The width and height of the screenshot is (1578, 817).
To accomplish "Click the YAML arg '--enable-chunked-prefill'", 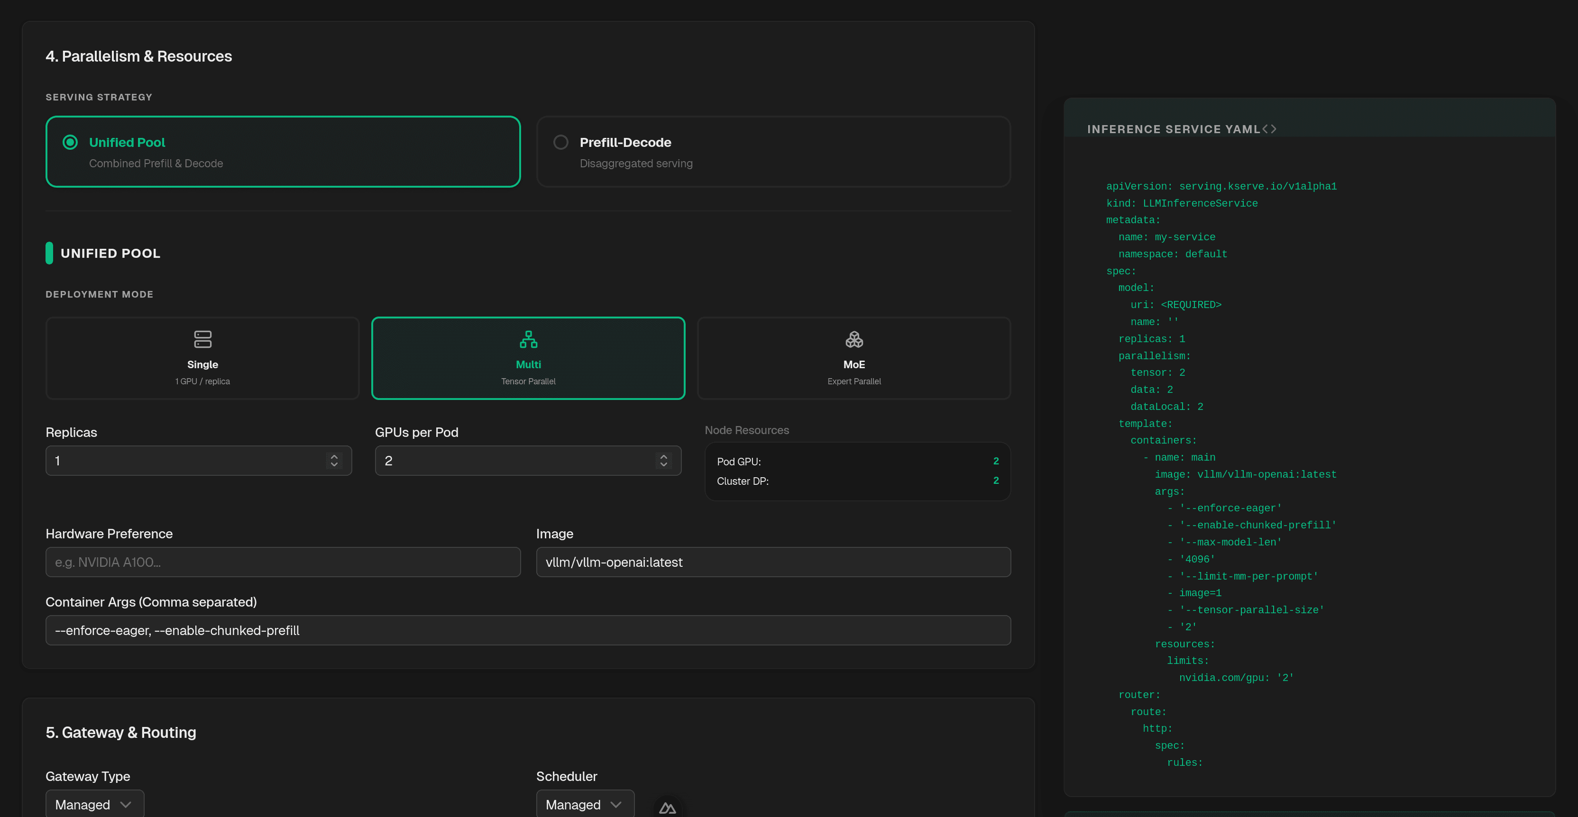I will [x=1257, y=526].
